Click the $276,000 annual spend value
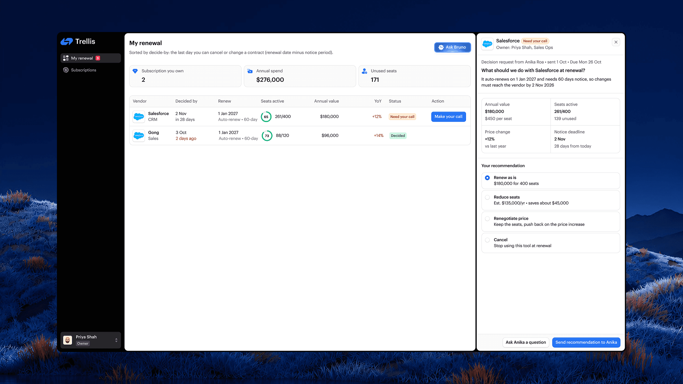Image resolution: width=683 pixels, height=384 pixels. pos(270,80)
